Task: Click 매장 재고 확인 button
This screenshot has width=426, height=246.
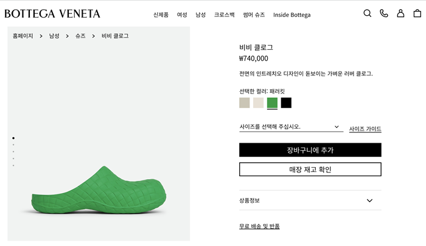Action: click(310, 169)
